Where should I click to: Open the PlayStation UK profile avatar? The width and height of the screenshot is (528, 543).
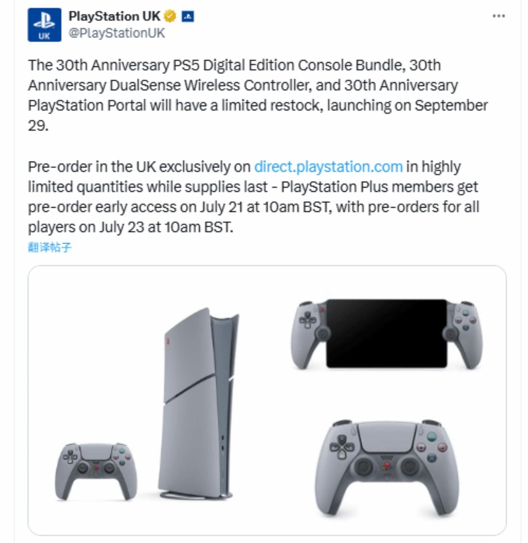[x=44, y=25]
